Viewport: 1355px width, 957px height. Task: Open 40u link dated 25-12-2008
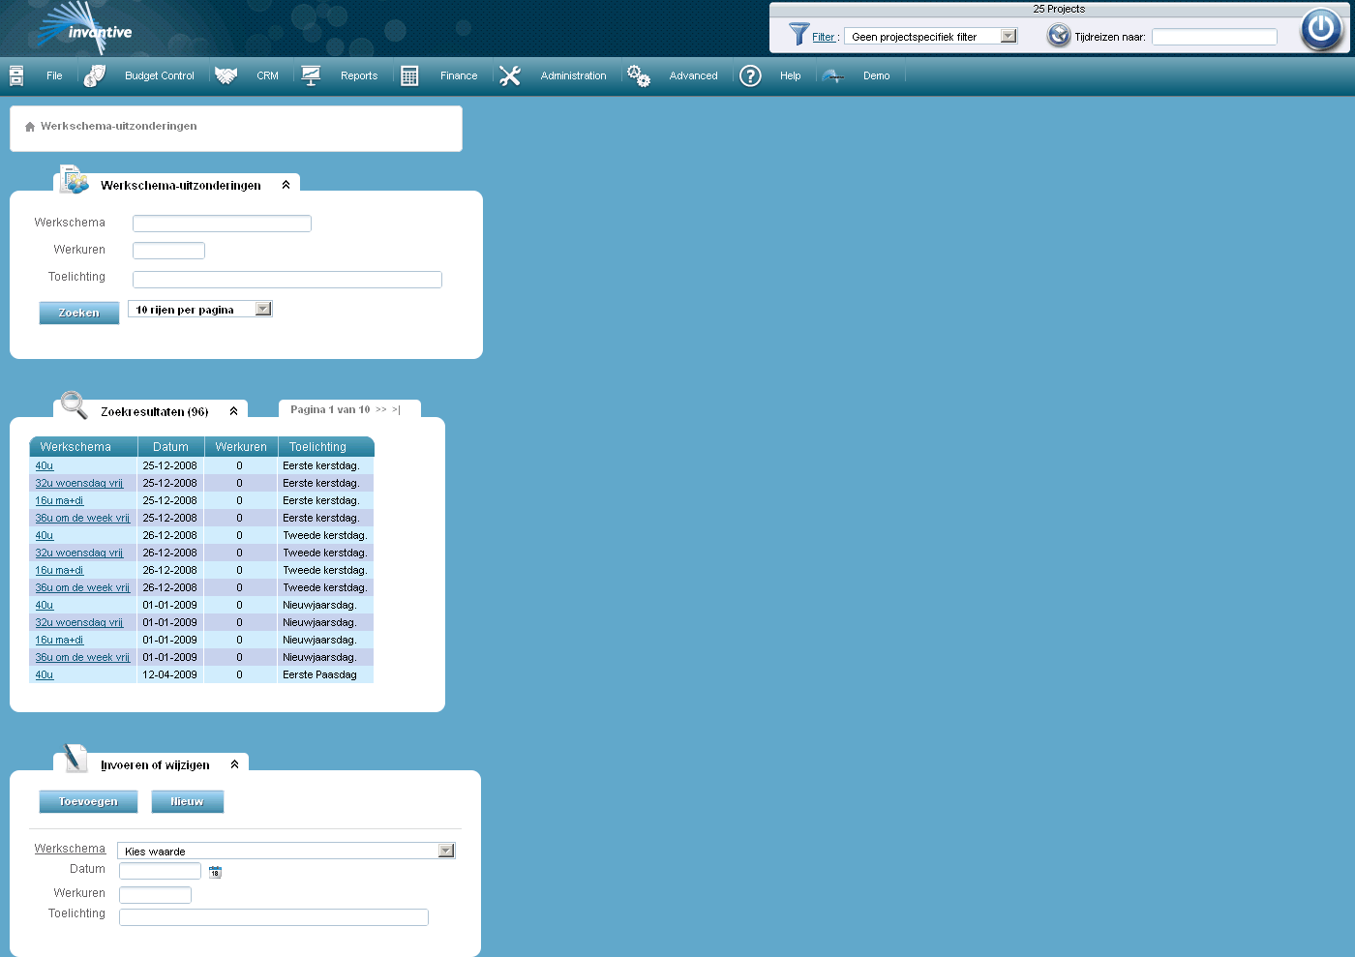[45, 466]
